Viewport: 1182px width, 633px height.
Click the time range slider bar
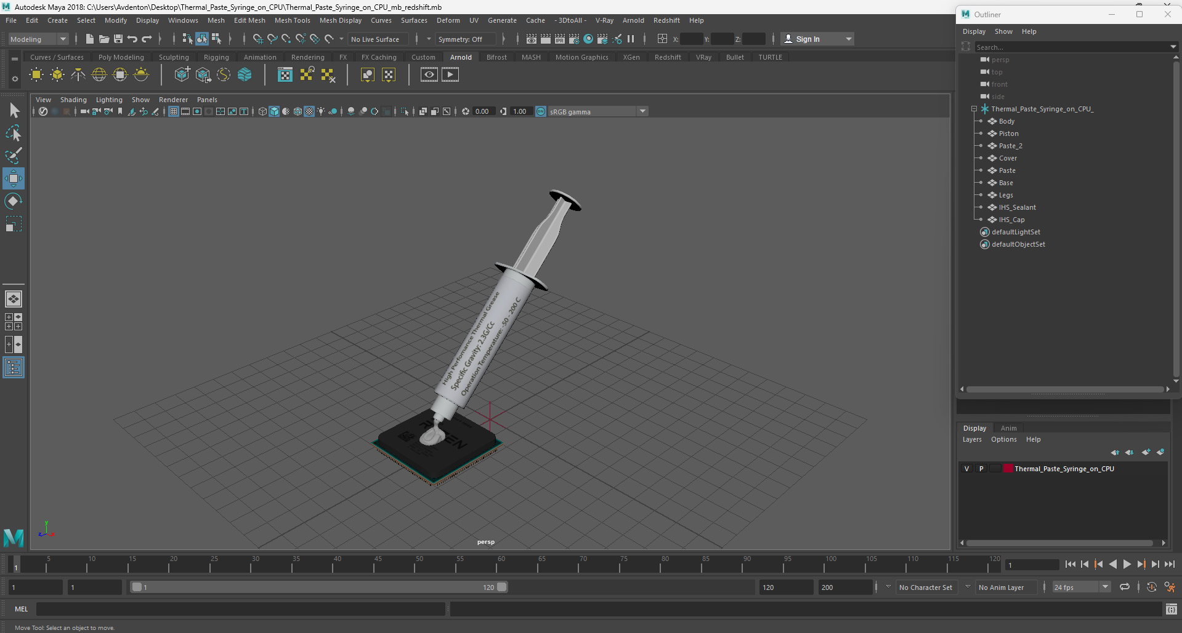tap(319, 587)
